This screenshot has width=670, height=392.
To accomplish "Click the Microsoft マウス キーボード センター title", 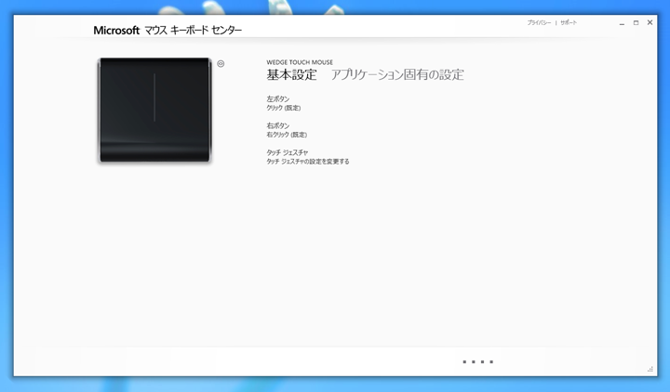I will pos(167,31).
